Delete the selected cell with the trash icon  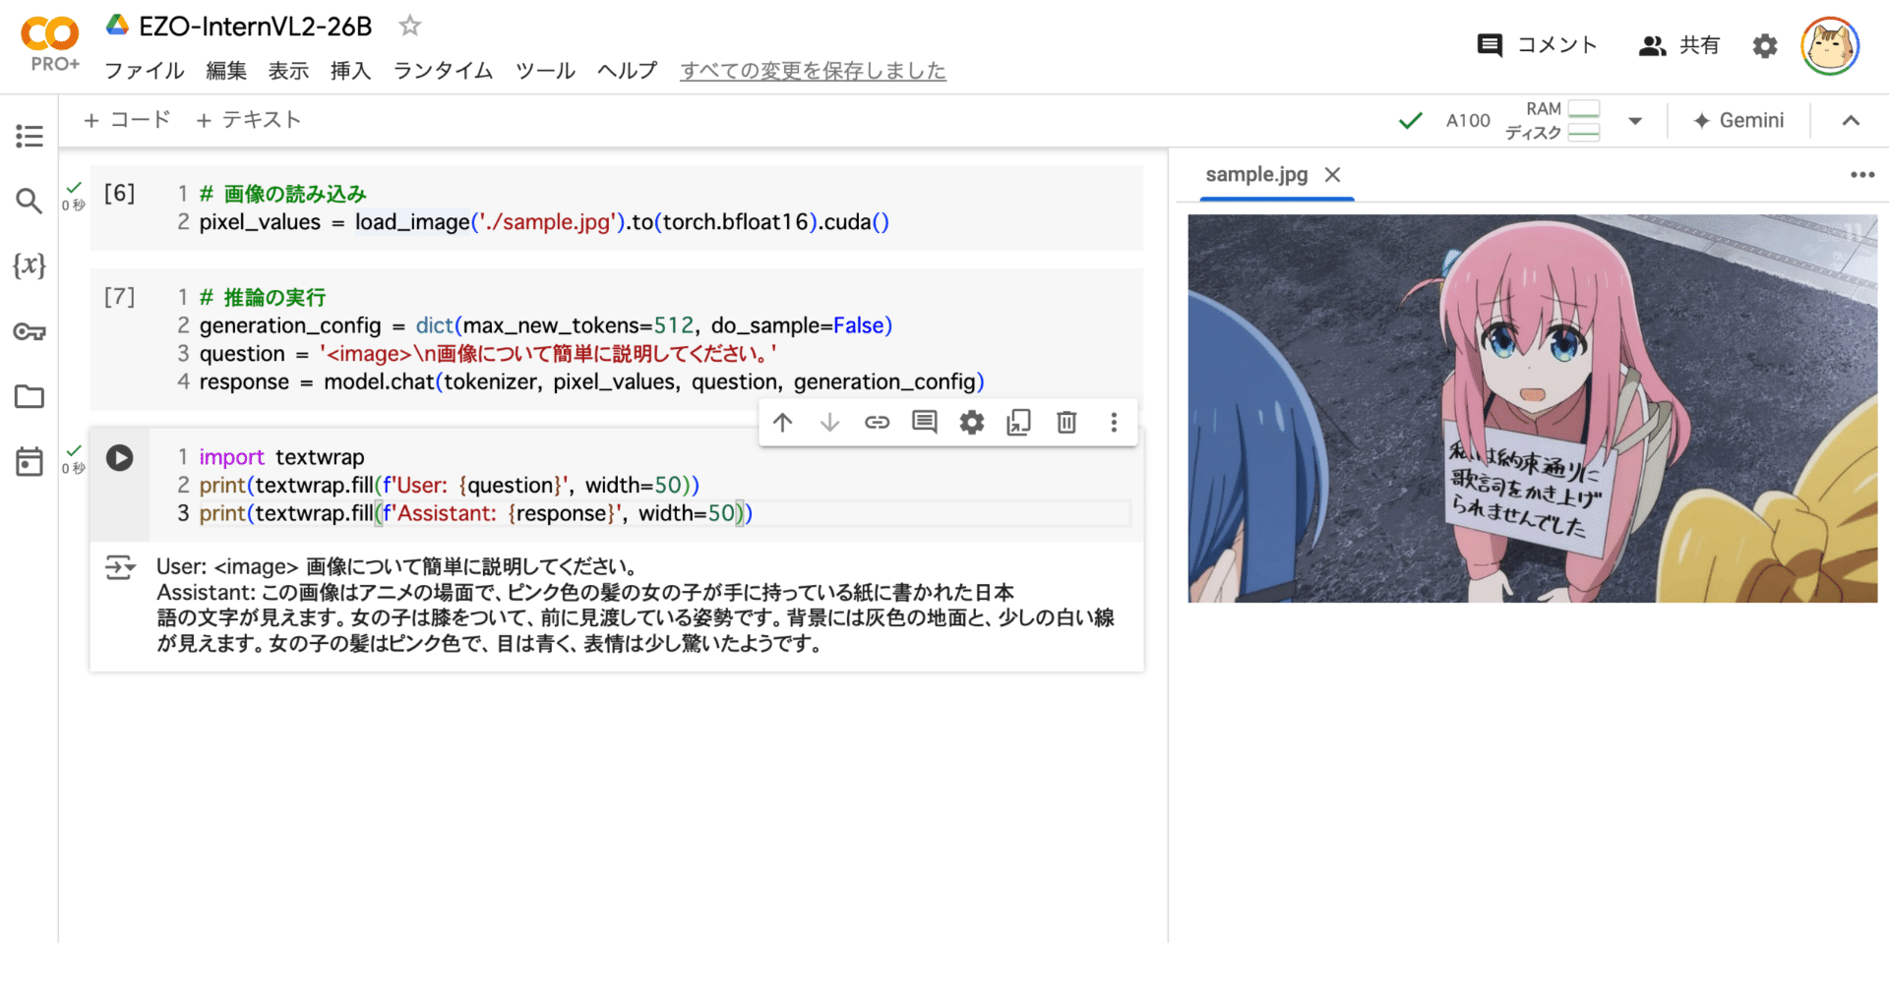[1066, 422]
